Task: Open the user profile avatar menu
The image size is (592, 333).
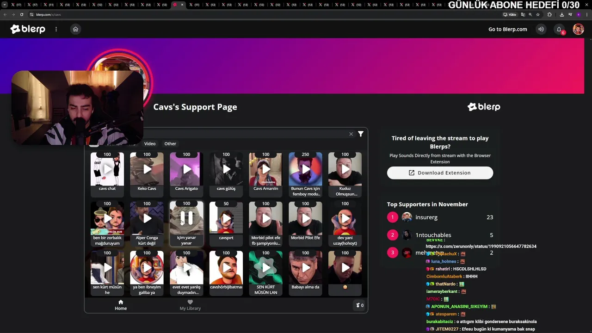Action: pos(578,29)
